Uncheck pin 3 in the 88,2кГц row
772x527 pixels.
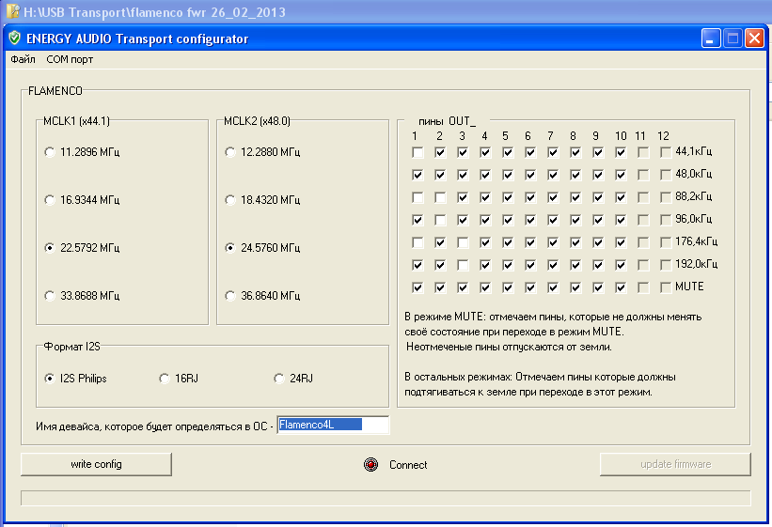463,197
